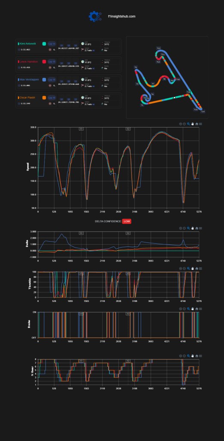This screenshot has width=224, height=441.
Task: Click the S2 marker on the Speed chart
Action: [x=128, y=128]
